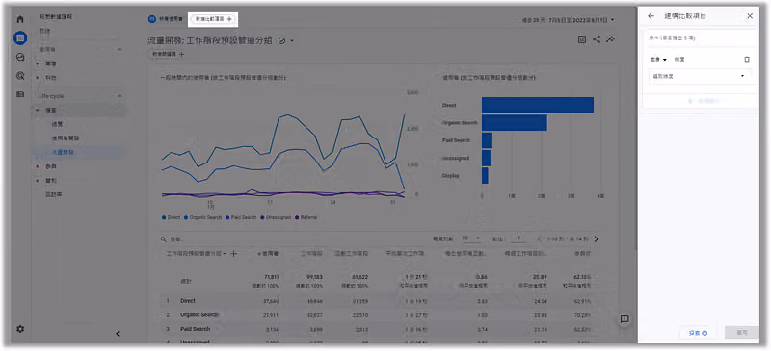Go to previous table page arrow
Image resolution: width=771 pixels, height=351 pixels.
[540, 239]
